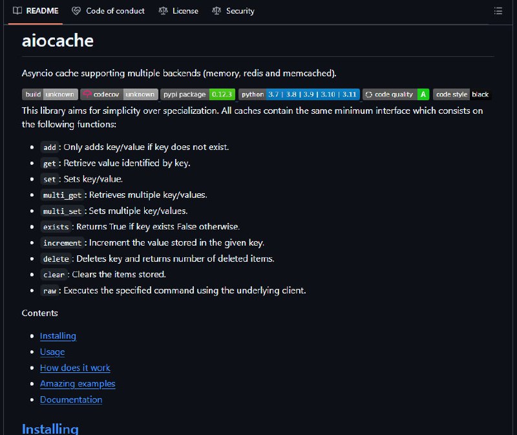Open the Amazing examples link
Image resolution: width=517 pixels, height=435 pixels.
coord(78,383)
